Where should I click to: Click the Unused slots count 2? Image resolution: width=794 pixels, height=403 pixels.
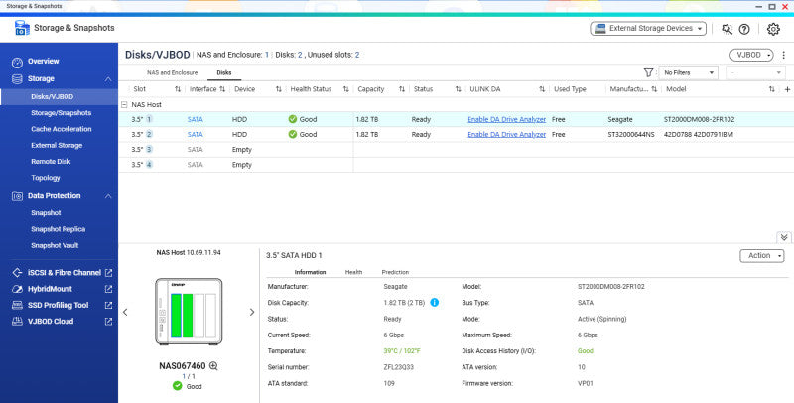(357, 55)
